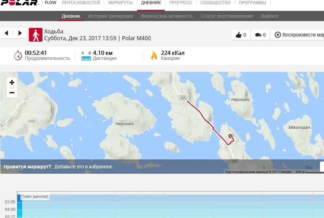
Task: Open Статус восстановления tab
Action: 227,16
